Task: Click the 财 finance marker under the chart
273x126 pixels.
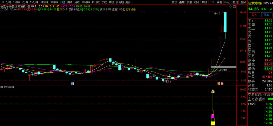Action: click(72, 84)
